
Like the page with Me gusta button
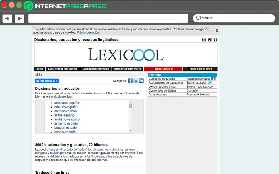pos(47,81)
